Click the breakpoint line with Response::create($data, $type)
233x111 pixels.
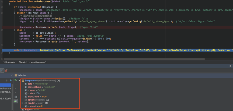(x=118, y=27)
